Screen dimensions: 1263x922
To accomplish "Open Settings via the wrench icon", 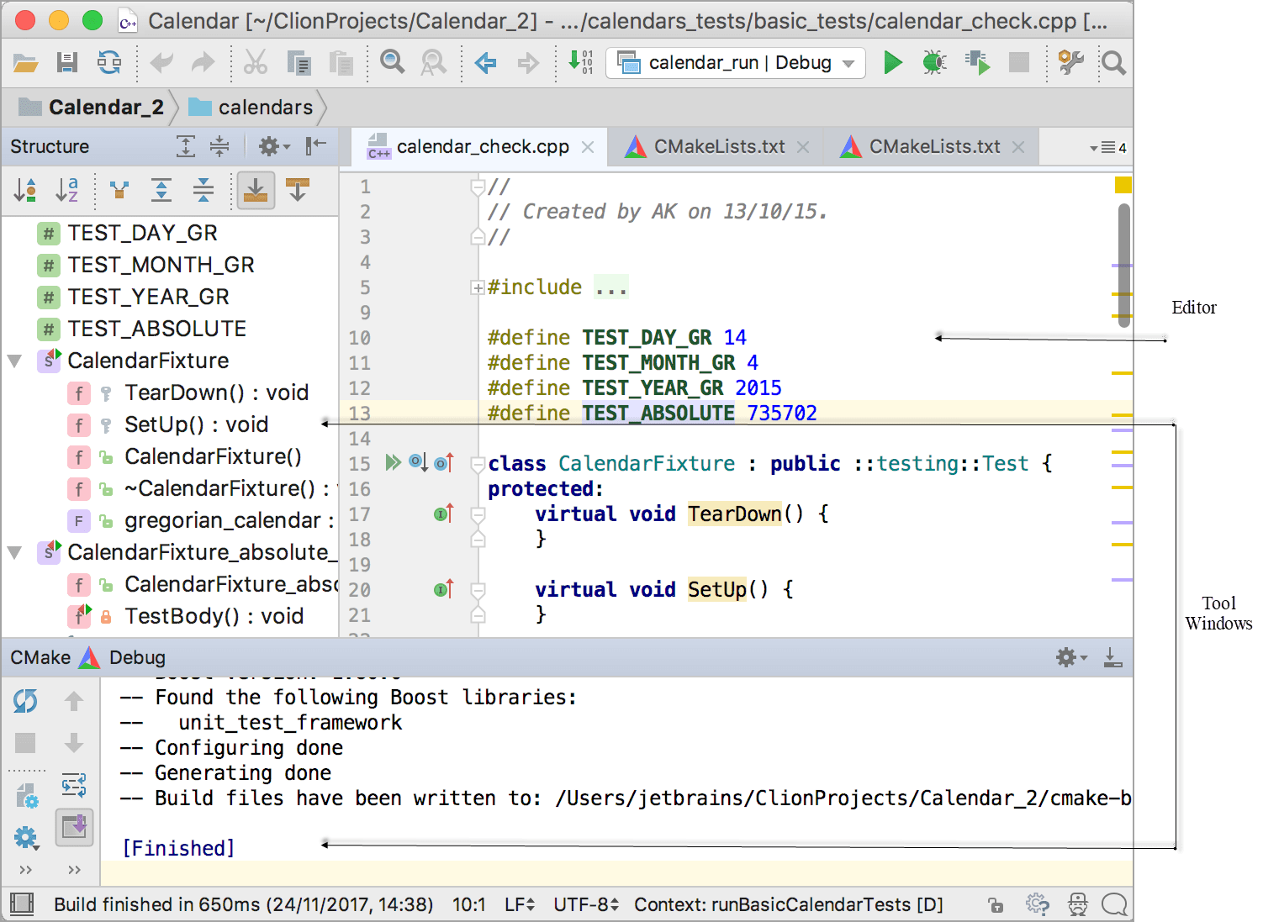I will coord(1070,62).
